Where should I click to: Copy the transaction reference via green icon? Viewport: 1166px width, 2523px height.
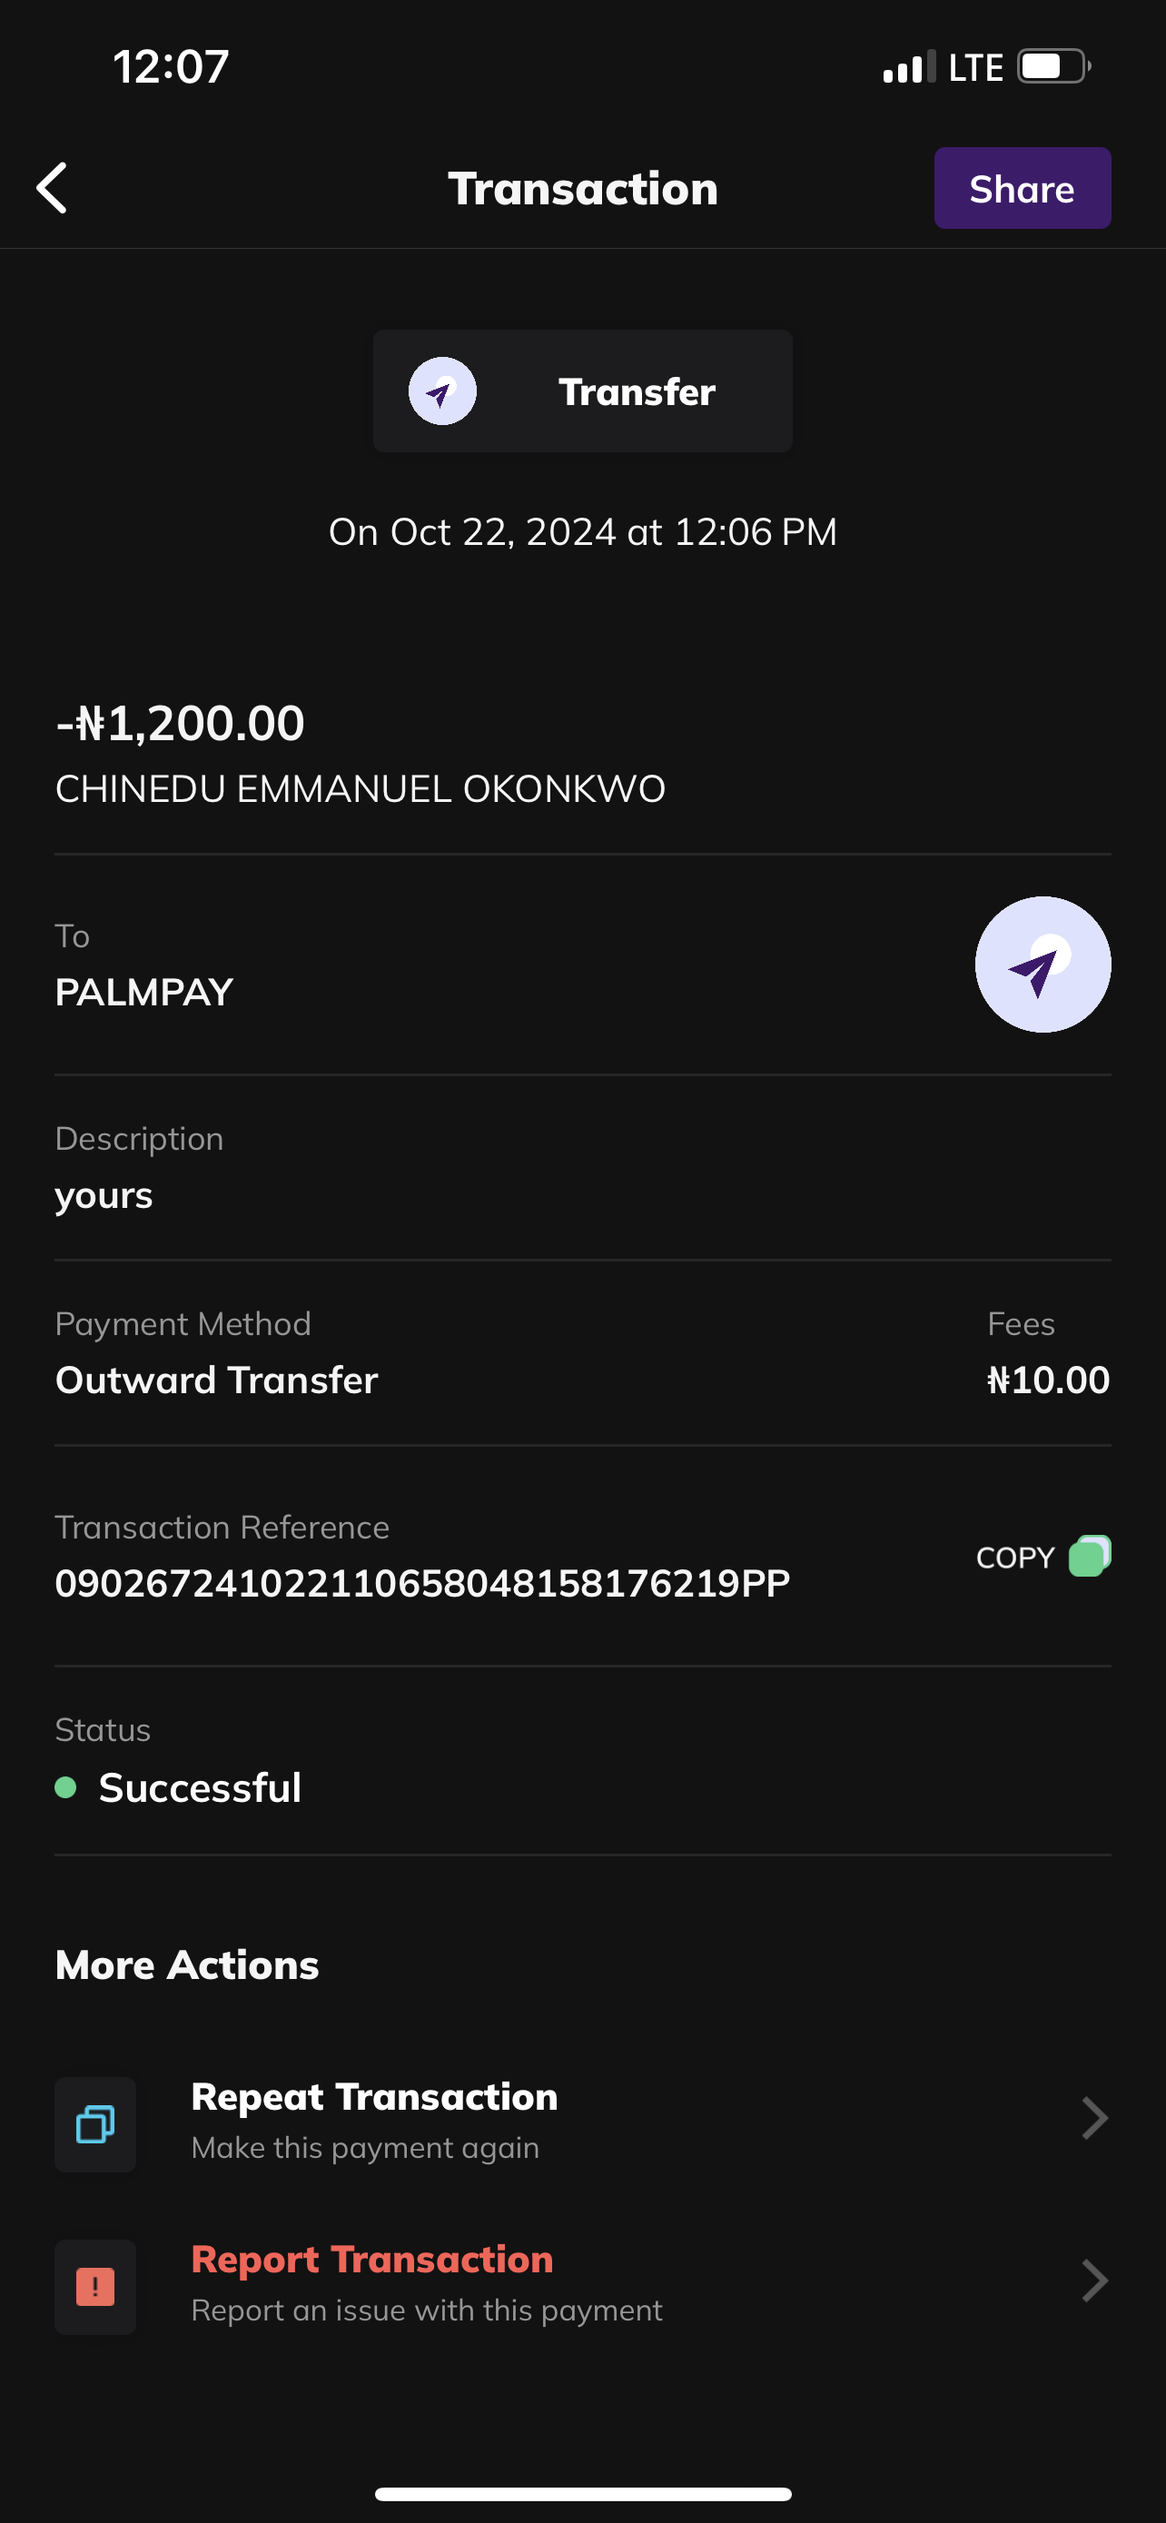(1090, 1557)
